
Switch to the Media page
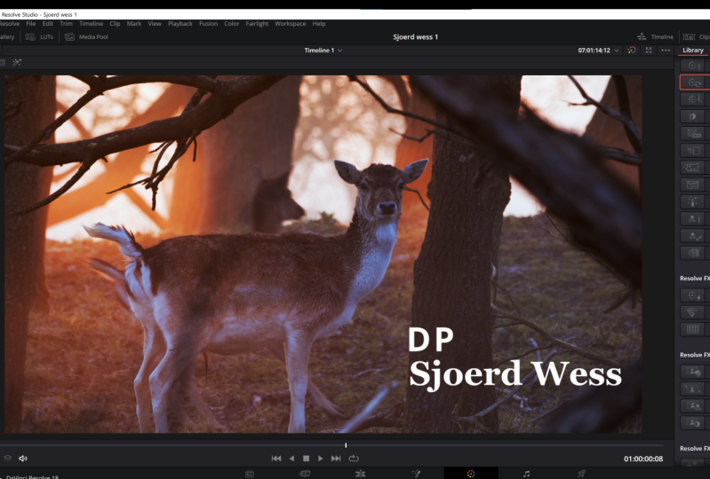pyautogui.click(x=250, y=474)
